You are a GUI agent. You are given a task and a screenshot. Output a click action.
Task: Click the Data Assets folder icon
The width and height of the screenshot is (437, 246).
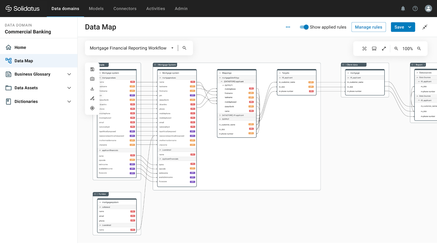(x=9, y=88)
